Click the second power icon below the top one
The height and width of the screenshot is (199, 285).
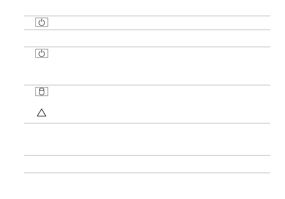coord(42,54)
